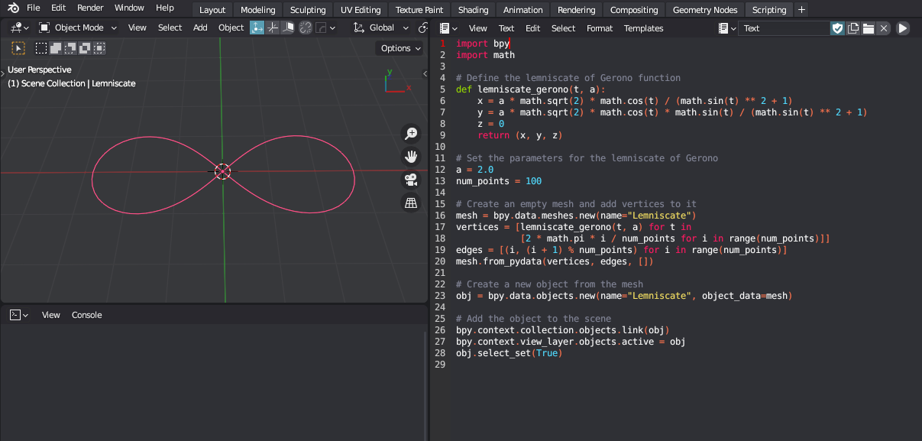Select the tweak select box tool icon
This screenshot has height=441, width=922.
pyautogui.click(x=19, y=48)
